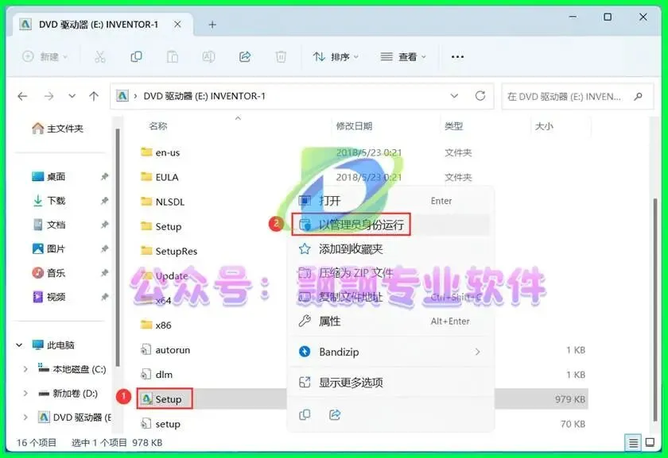Expand the address bar history dropdown

(454, 96)
